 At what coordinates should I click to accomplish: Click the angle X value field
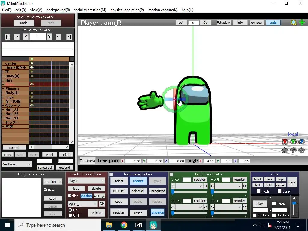point(209,161)
